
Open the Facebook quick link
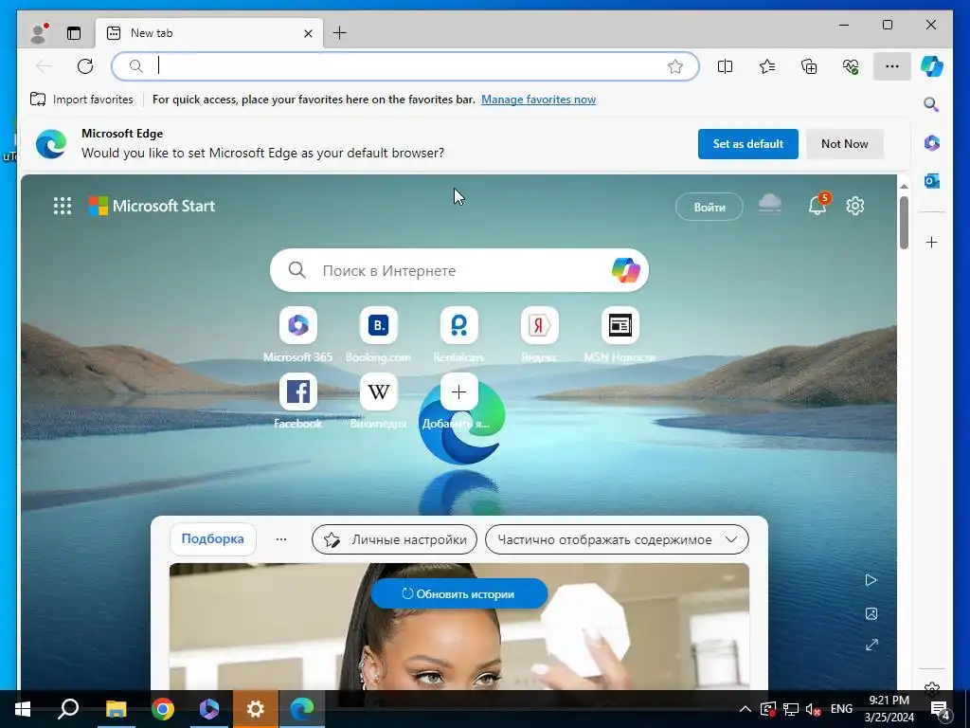point(297,401)
